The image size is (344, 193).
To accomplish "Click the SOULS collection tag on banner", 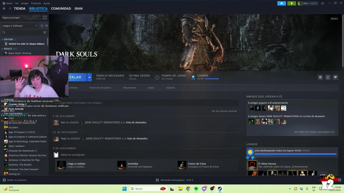I will (x=334, y=19).
